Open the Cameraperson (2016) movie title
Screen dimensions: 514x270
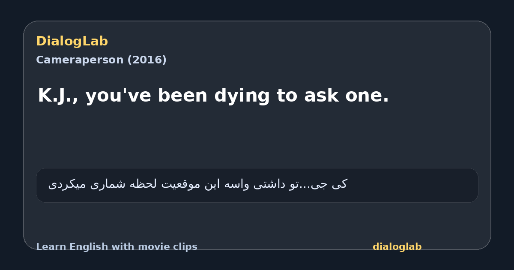pyautogui.click(x=101, y=60)
